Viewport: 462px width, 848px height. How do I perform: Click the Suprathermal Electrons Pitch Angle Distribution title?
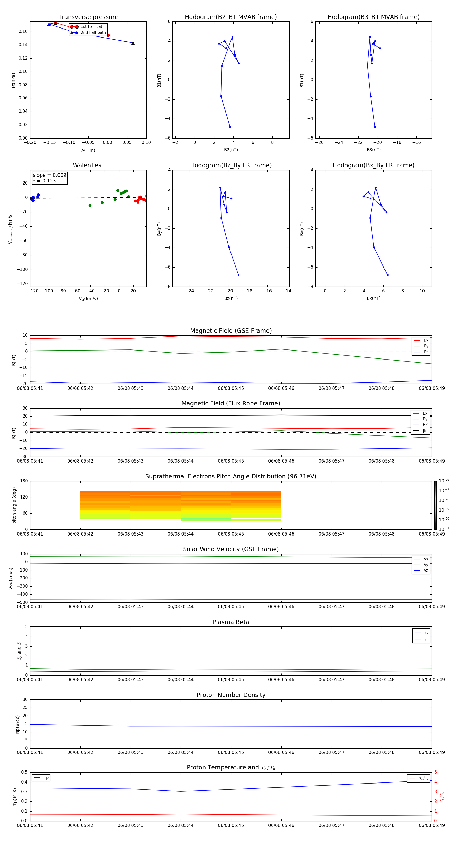pos(231,476)
